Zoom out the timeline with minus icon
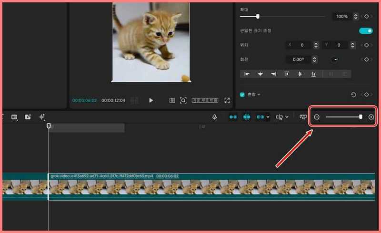 tap(317, 117)
